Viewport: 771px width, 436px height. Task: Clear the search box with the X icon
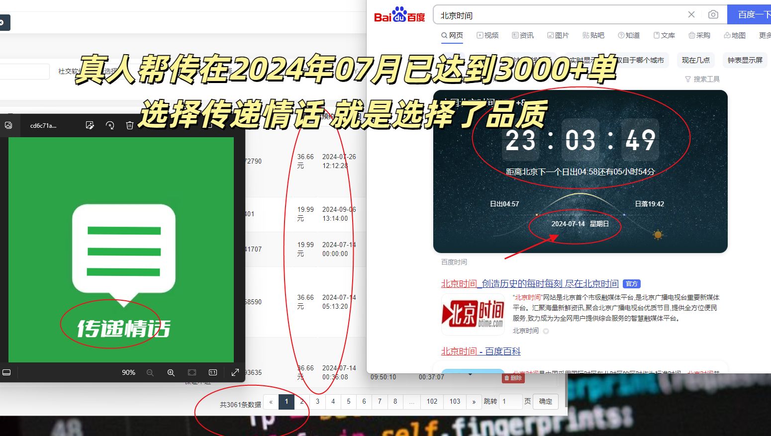click(691, 14)
